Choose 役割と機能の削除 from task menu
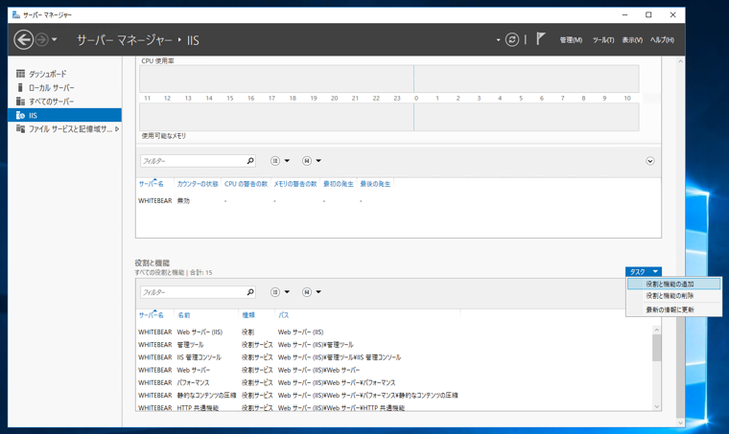729x434 pixels. click(673, 296)
